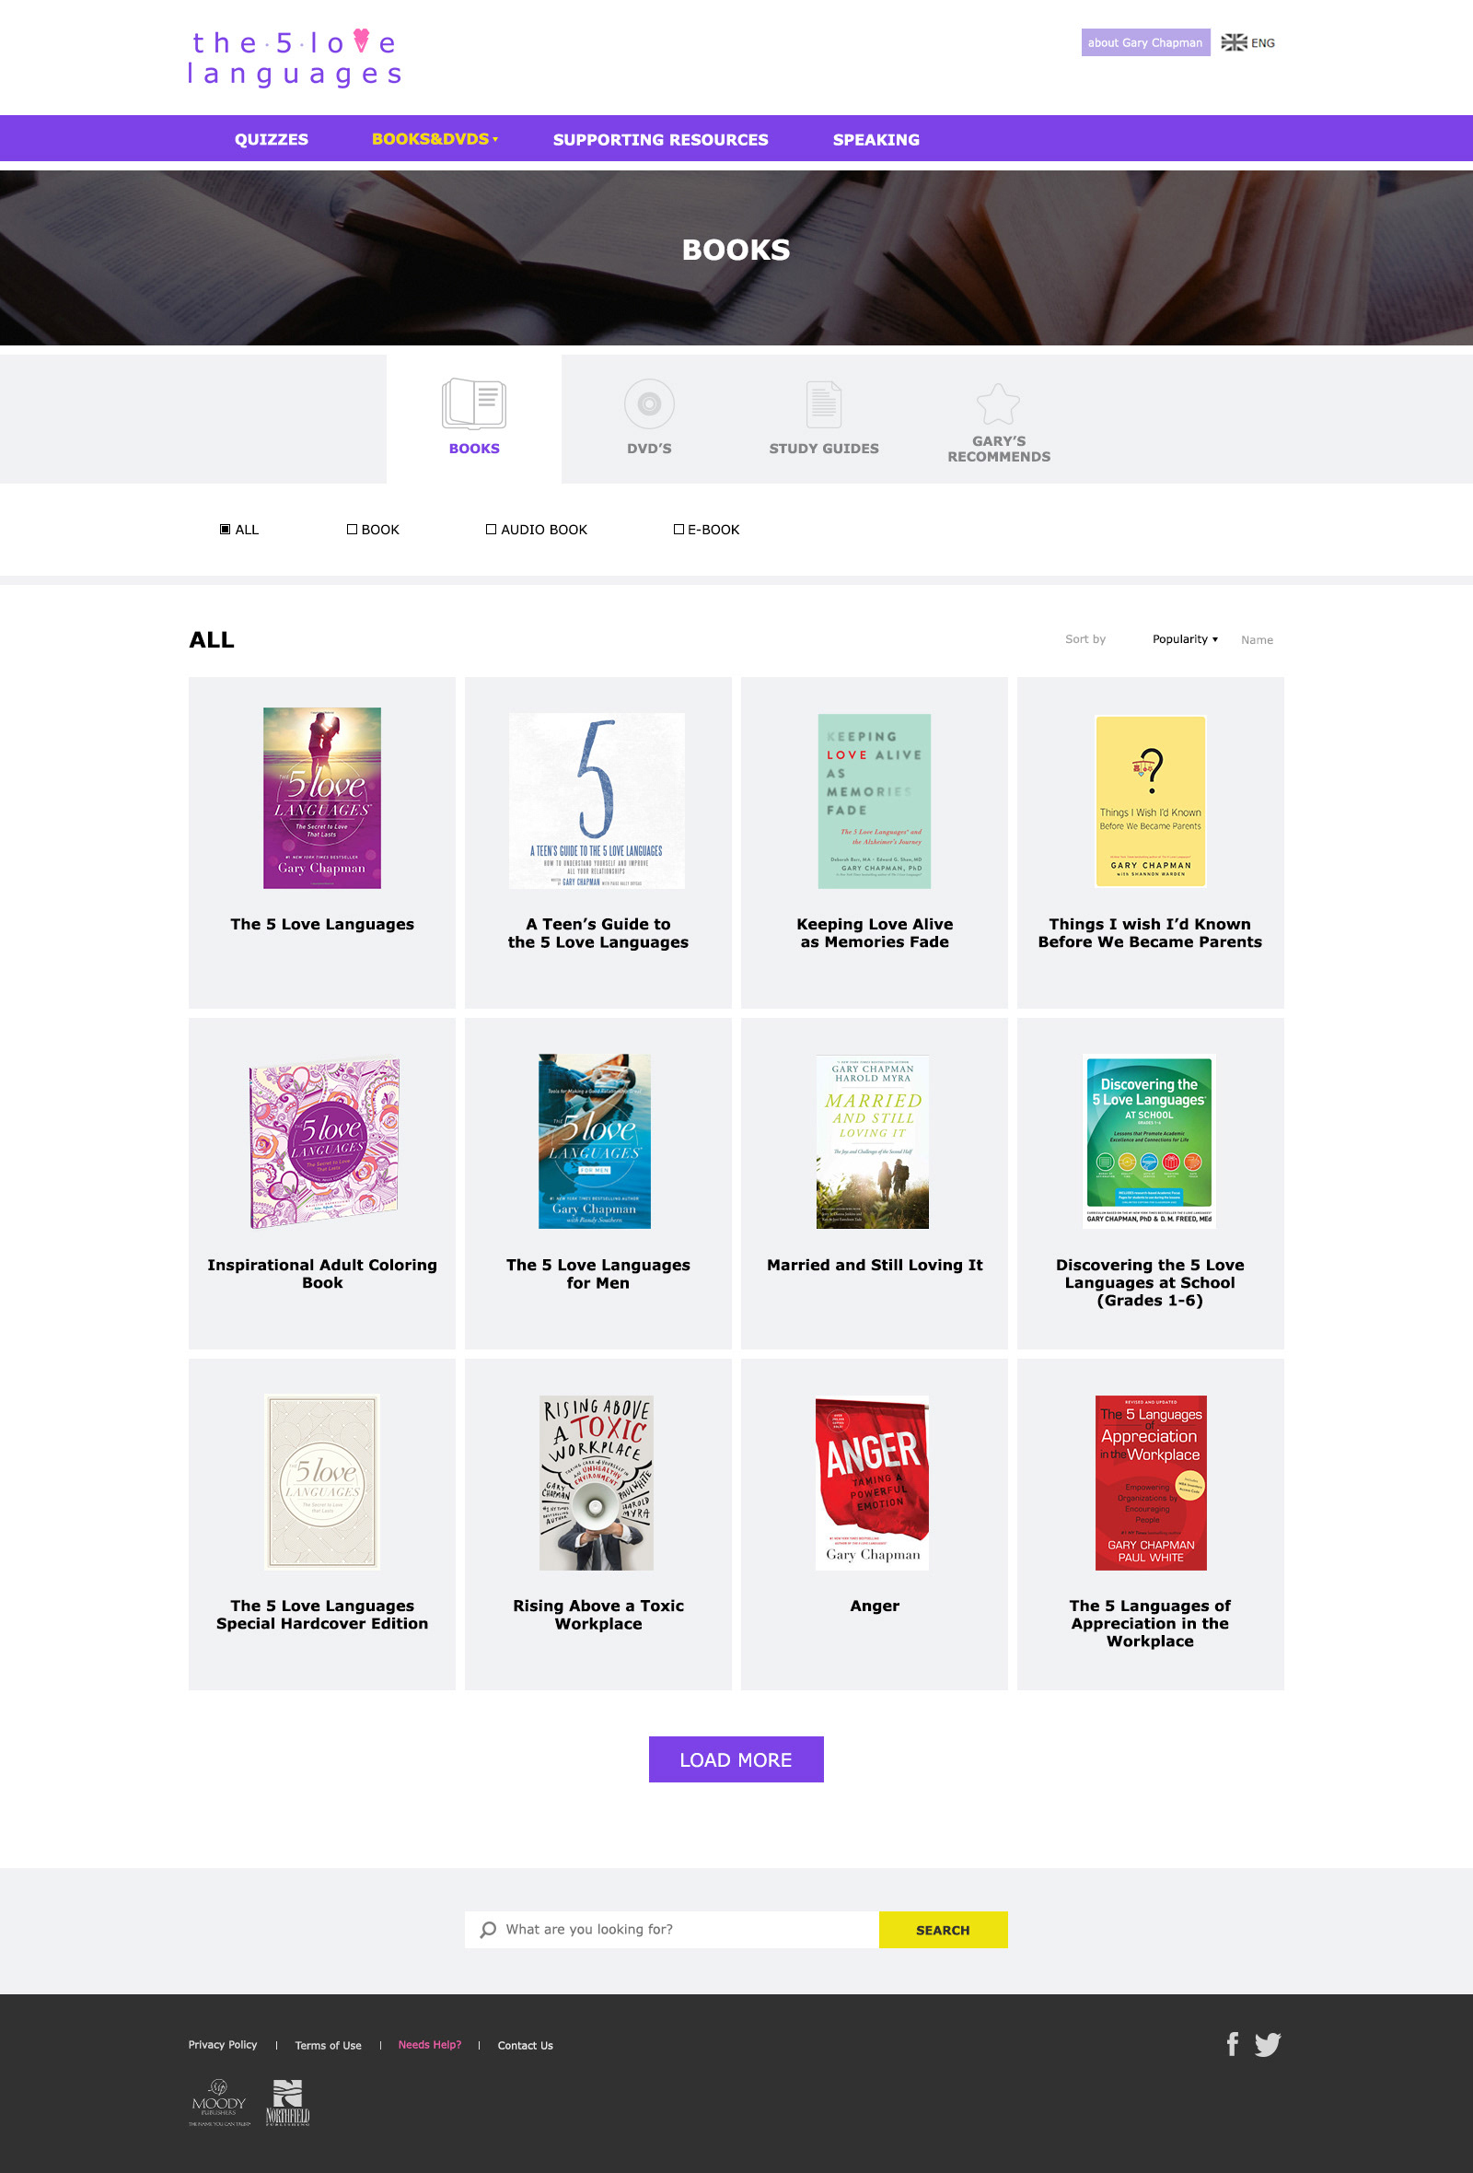Image resolution: width=1473 pixels, height=2173 pixels.
Task: Click the Northfield Publishing logo
Action: (287, 2103)
